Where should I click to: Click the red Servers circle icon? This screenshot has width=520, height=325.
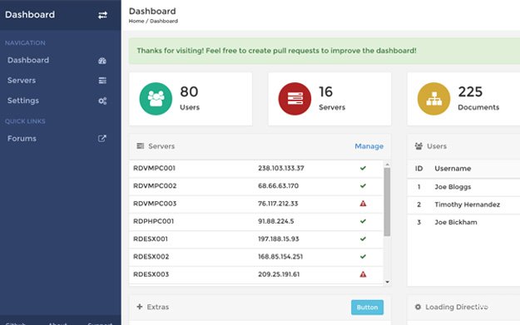tap(295, 99)
